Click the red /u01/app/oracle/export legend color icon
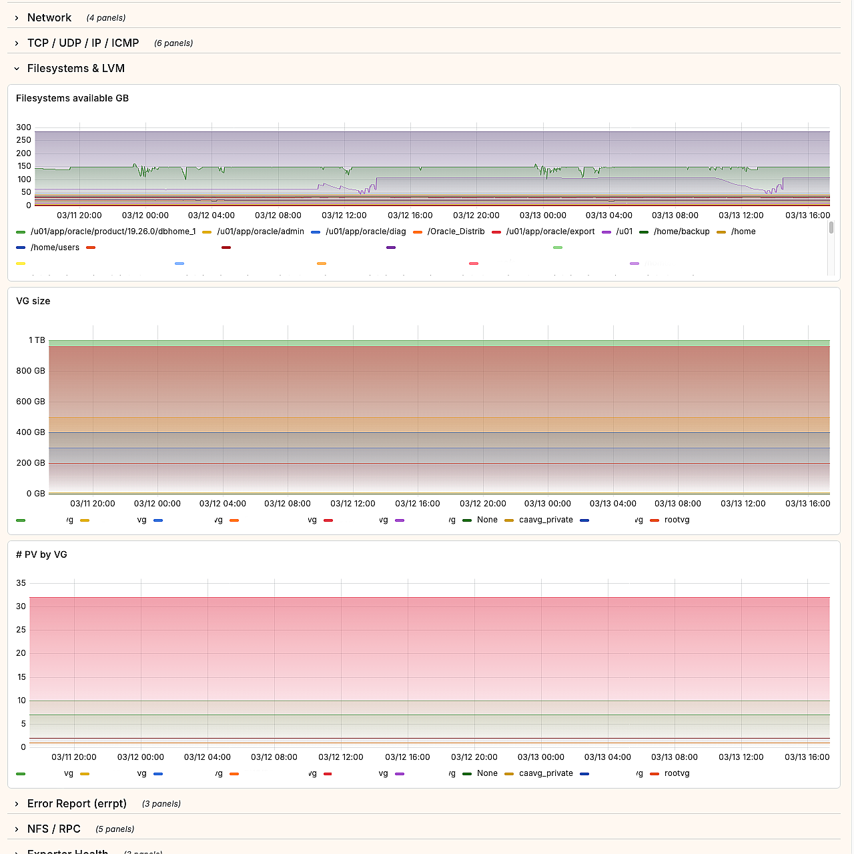This screenshot has height=854, width=854. click(x=496, y=232)
